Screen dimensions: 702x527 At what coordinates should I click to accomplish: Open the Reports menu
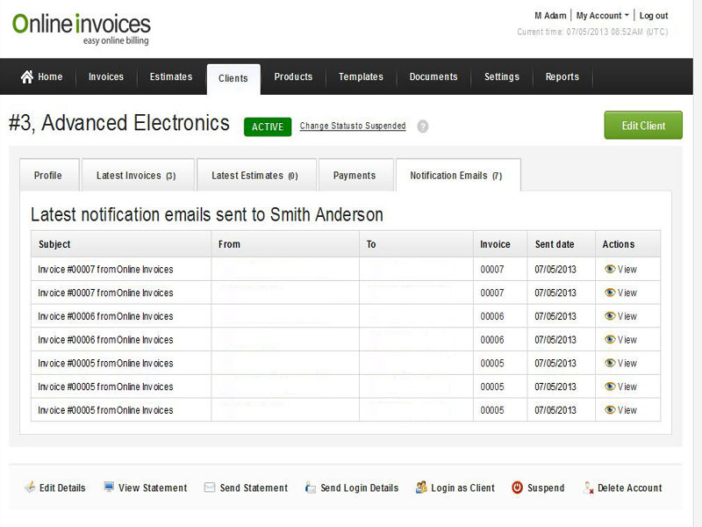(562, 77)
